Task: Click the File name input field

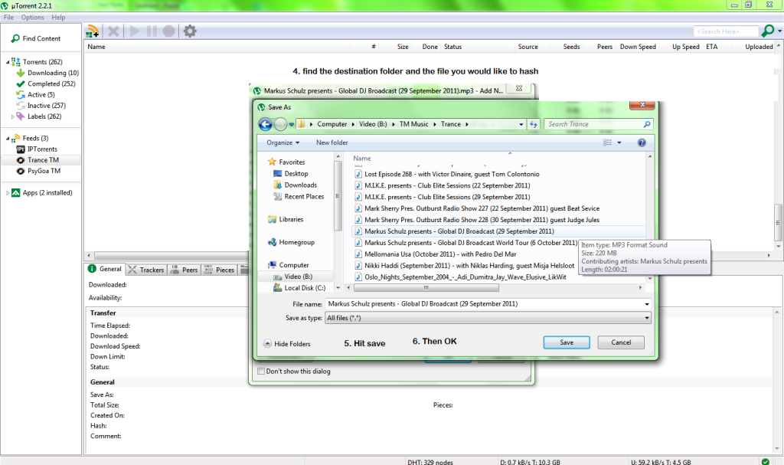Action: pos(484,304)
